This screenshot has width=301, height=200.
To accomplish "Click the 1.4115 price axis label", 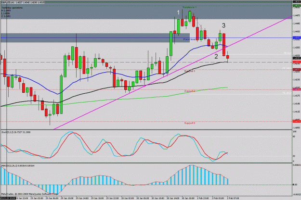I will (297, 112).
